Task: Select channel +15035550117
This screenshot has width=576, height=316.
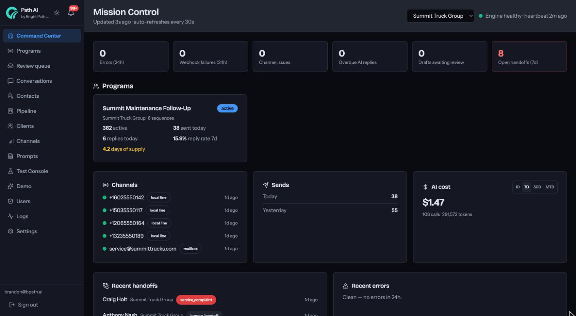Action: tap(170, 210)
